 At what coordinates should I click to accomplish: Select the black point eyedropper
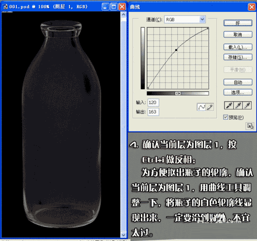tap(229, 105)
